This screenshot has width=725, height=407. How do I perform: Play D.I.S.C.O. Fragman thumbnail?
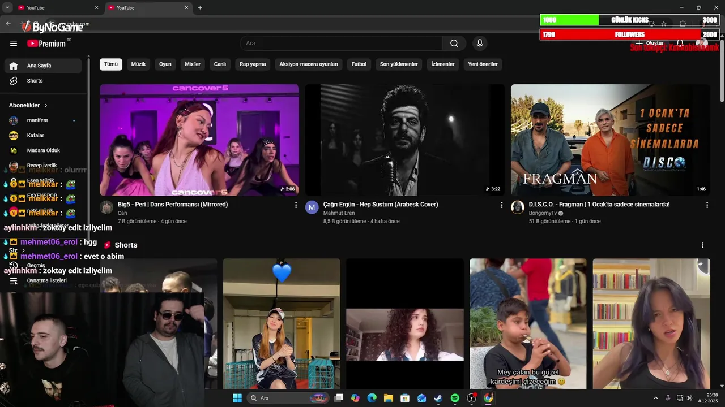(x=611, y=140)
